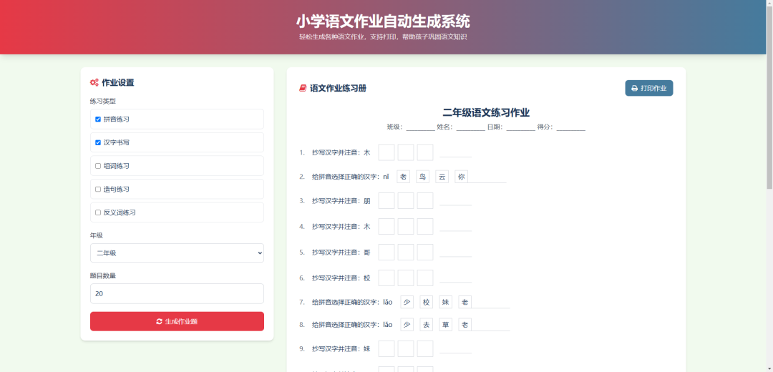Click the gears icon beside 作业设置
Image resolution: width=773 pixels, height=372 pixels.
click(94, 83)
